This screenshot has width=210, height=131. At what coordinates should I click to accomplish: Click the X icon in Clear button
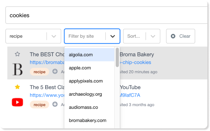173,36
